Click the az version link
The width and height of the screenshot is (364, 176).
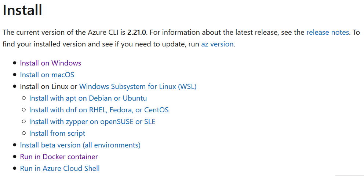(217, 44)
